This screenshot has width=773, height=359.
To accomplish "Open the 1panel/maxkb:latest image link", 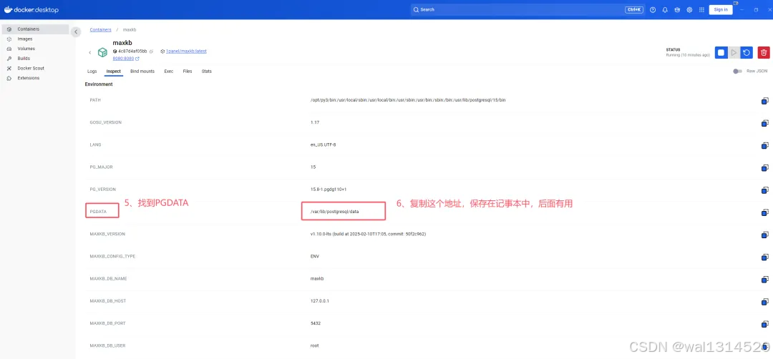I will point(186,51).
